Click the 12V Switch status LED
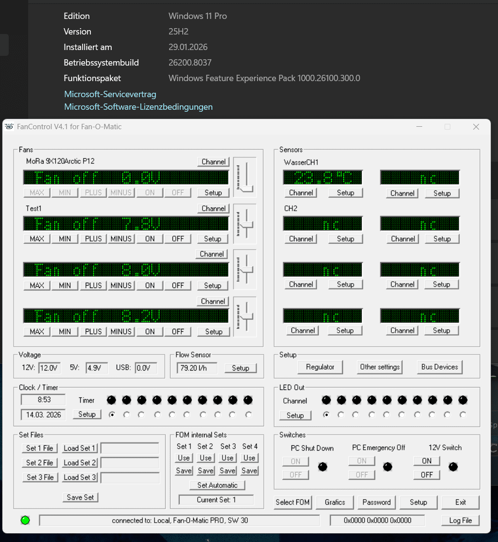This screenshot has width=498, height=542. [x=453, y=467]
